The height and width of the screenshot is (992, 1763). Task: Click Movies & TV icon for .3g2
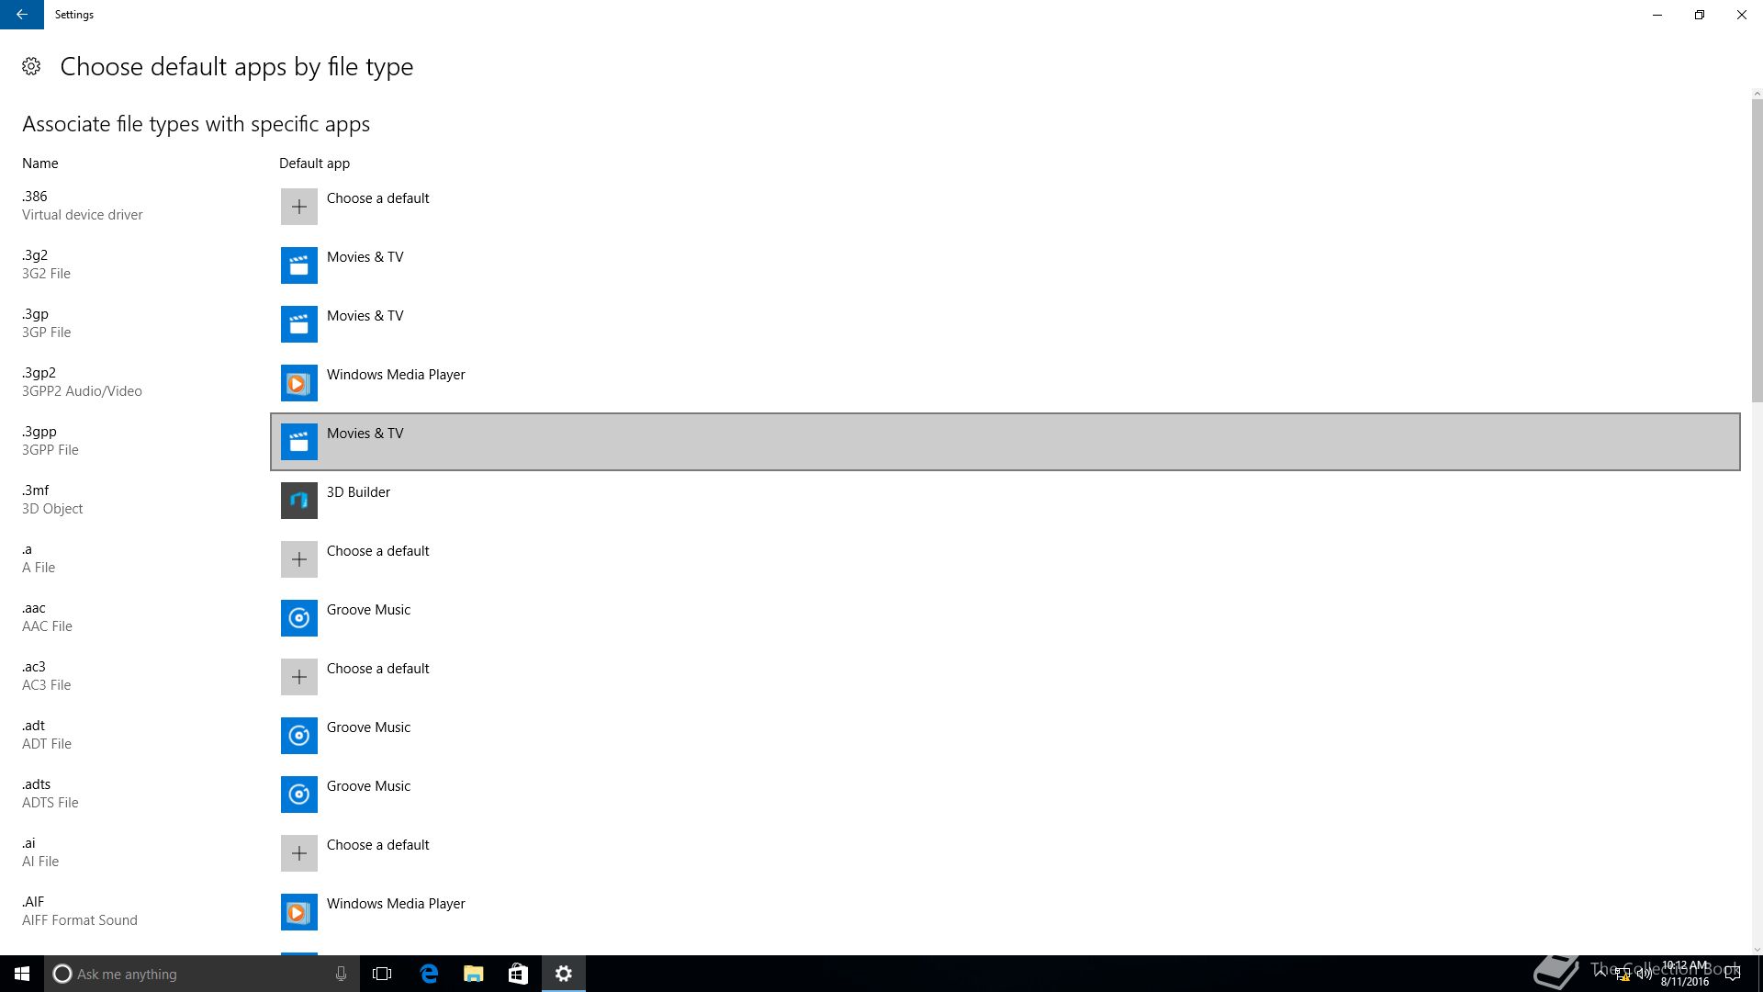coord(299,265)
